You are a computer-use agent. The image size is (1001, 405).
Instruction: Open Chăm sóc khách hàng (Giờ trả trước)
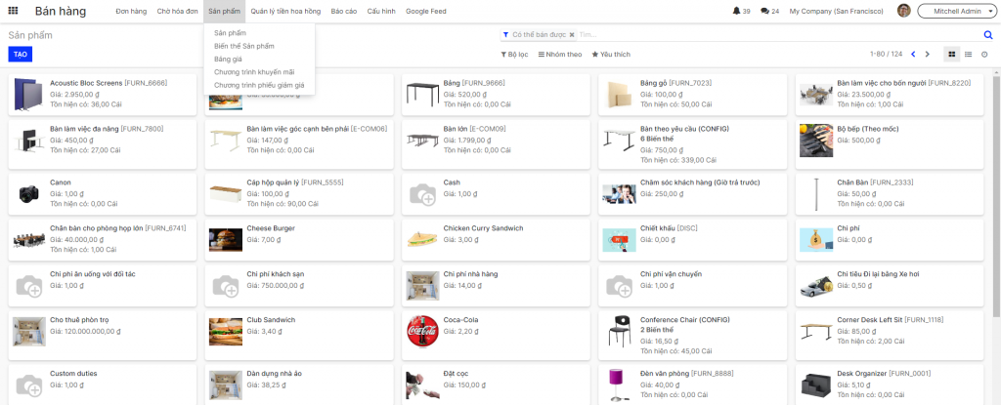point(693,194)
